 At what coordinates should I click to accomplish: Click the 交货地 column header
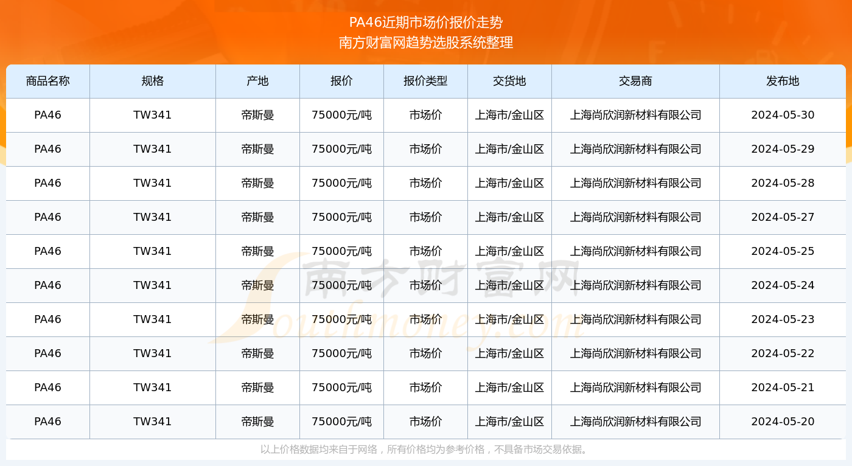(510, 81)
